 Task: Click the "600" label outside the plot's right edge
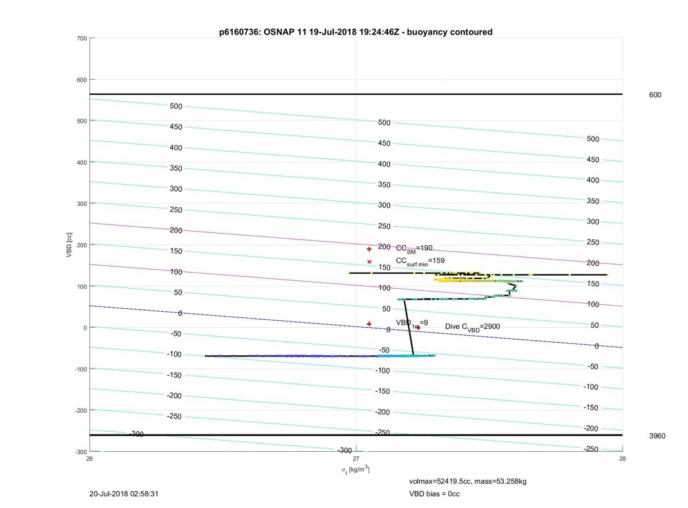[655, 95]
